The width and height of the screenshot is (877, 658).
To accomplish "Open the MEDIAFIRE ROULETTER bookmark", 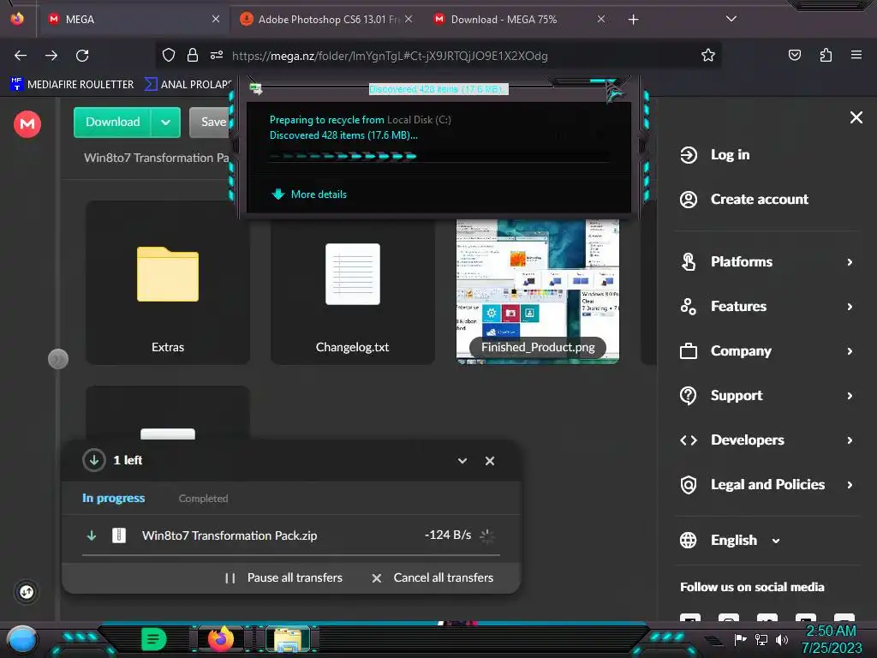I will click(73, 85).
